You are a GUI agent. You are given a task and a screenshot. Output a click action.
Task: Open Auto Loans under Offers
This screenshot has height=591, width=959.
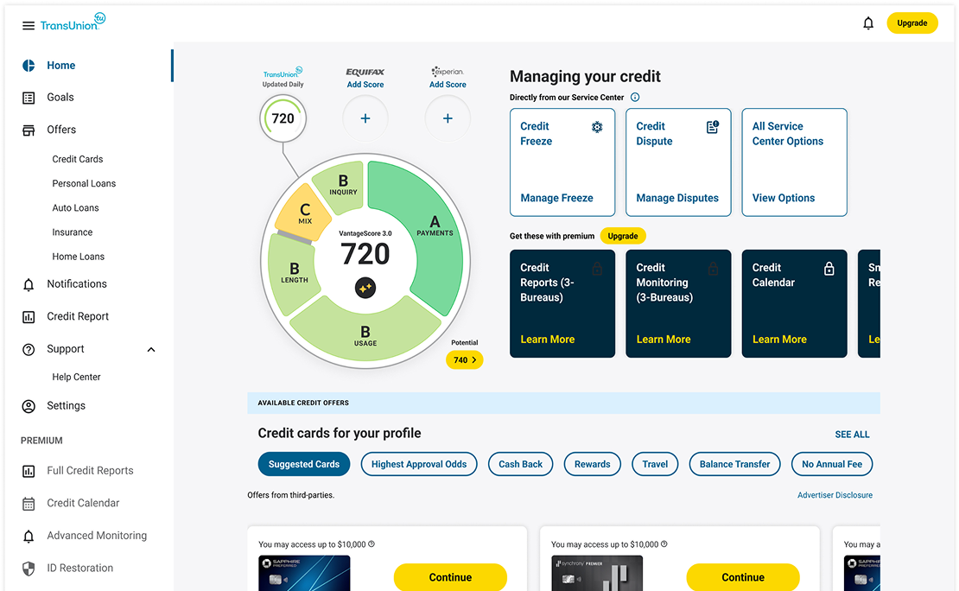[x=75, y=208]
